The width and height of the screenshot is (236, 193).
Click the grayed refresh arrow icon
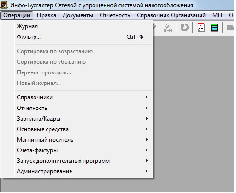pyautogui.click(x=185, y=27)
